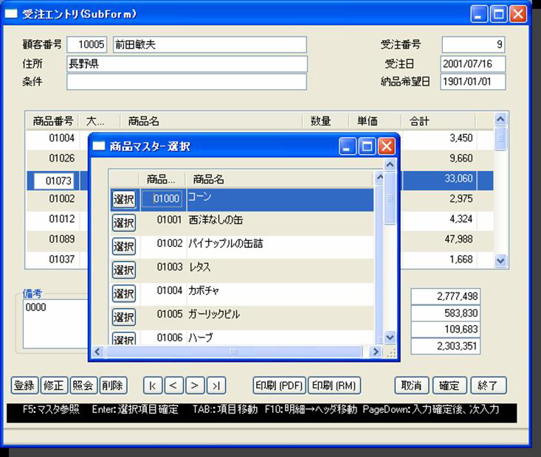Click the summary field showing 2,777,498

(x=446, y=296)
